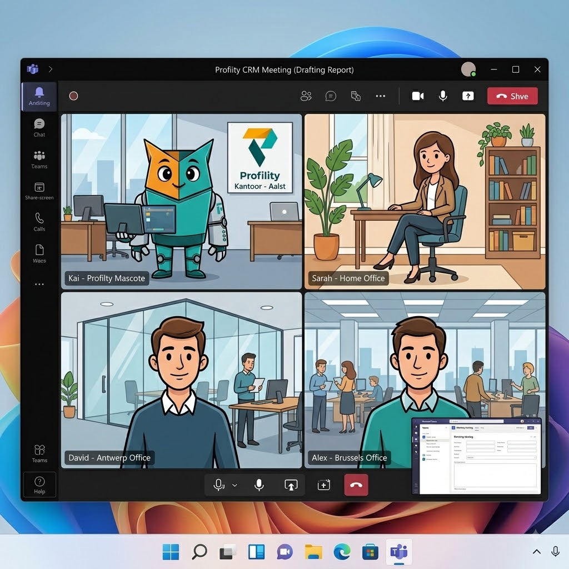
Task: Open the Help button
Action: [x=39, y=485]
